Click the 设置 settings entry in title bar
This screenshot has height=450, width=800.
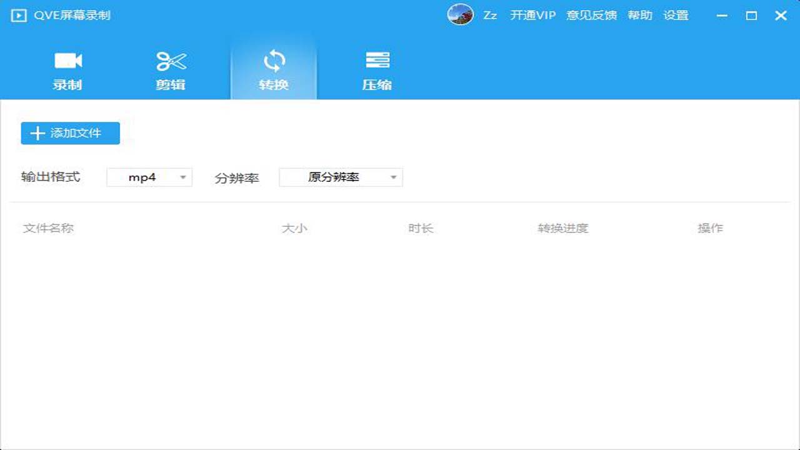pyautogui.click(x=678, y=15)
